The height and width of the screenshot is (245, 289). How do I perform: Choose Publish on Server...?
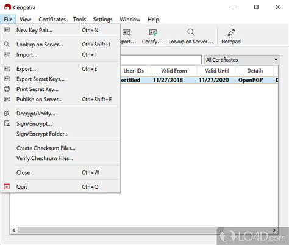[60, 99]
